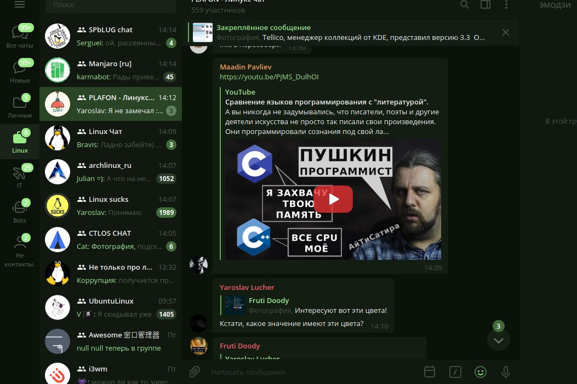Select the 'IT' folder with rocket icon
This screenshot has width=577, height=384.
(20, 176)
